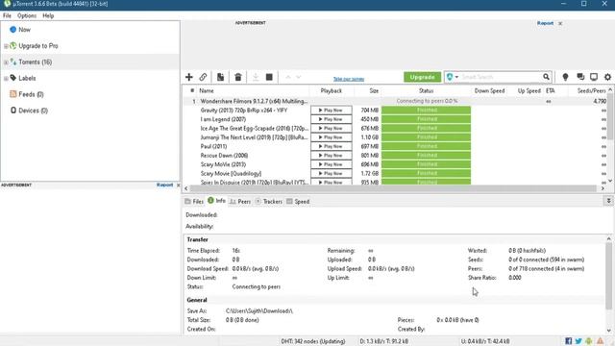The width and height of the screenshot is (615, 346).
Task: Play Now for I am Legend (2007)
Action: point(332,119)
